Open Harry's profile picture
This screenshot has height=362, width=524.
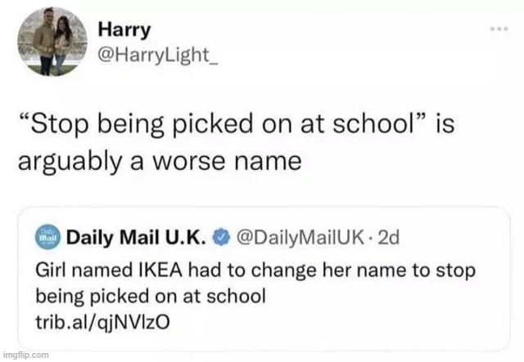(x=52, y=42)
